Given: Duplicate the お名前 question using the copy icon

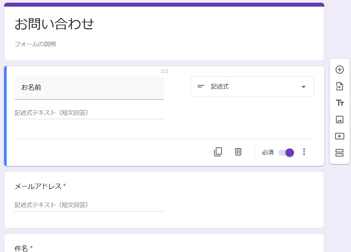Looking at the screenshot, I should pyautogui.click(x=218, y=152).
